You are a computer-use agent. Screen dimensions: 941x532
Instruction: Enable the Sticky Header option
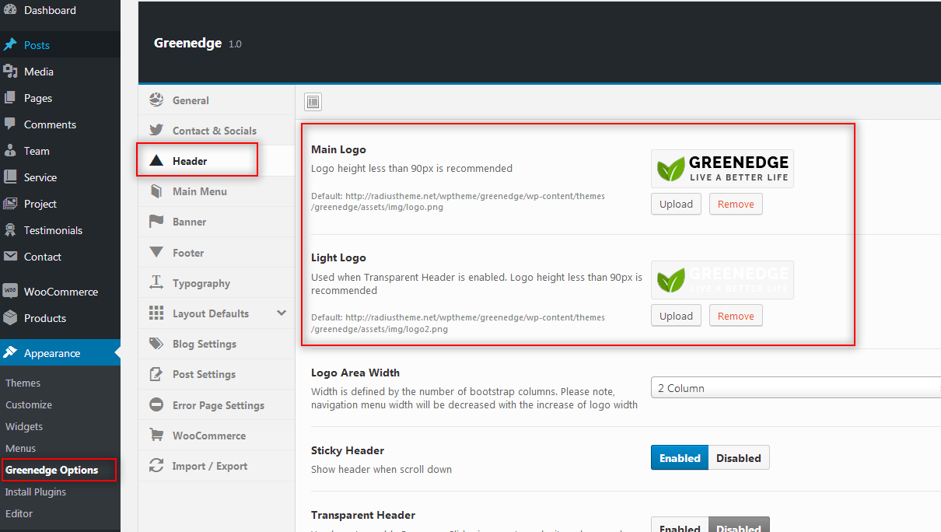tap(680, 458)
